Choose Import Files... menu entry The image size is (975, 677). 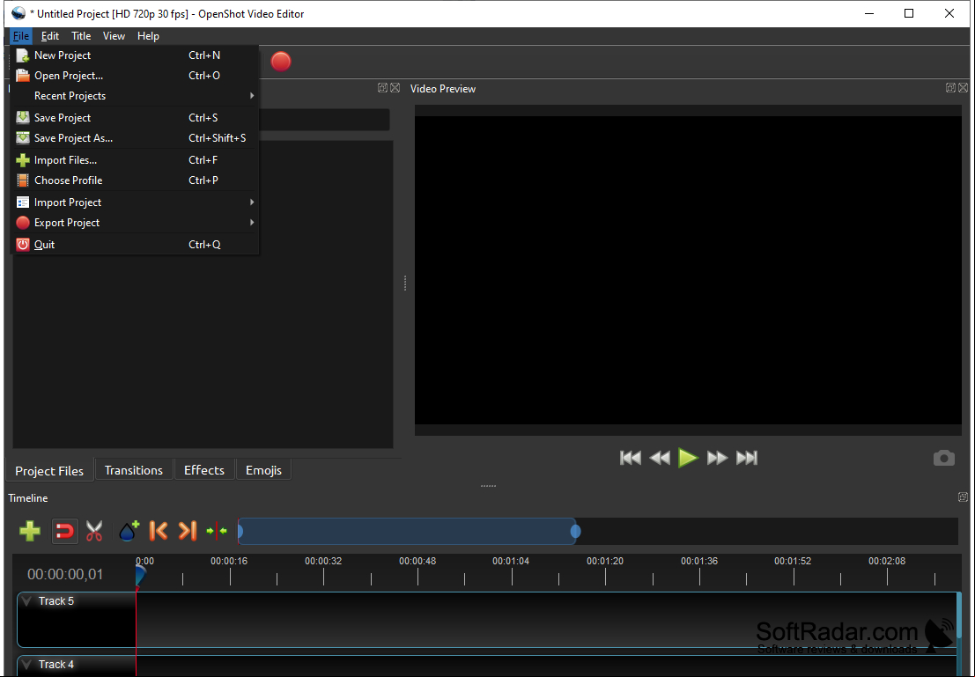click(134, 160)
